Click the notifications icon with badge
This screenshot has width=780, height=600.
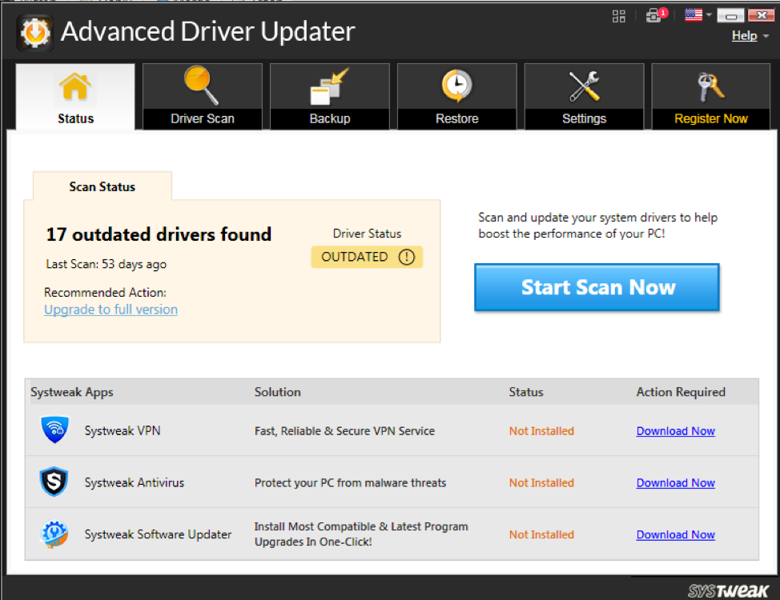click(655, 15)
